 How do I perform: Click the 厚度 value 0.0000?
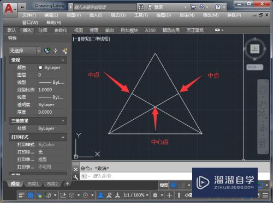pyautogui.click(x=45, y=112)
